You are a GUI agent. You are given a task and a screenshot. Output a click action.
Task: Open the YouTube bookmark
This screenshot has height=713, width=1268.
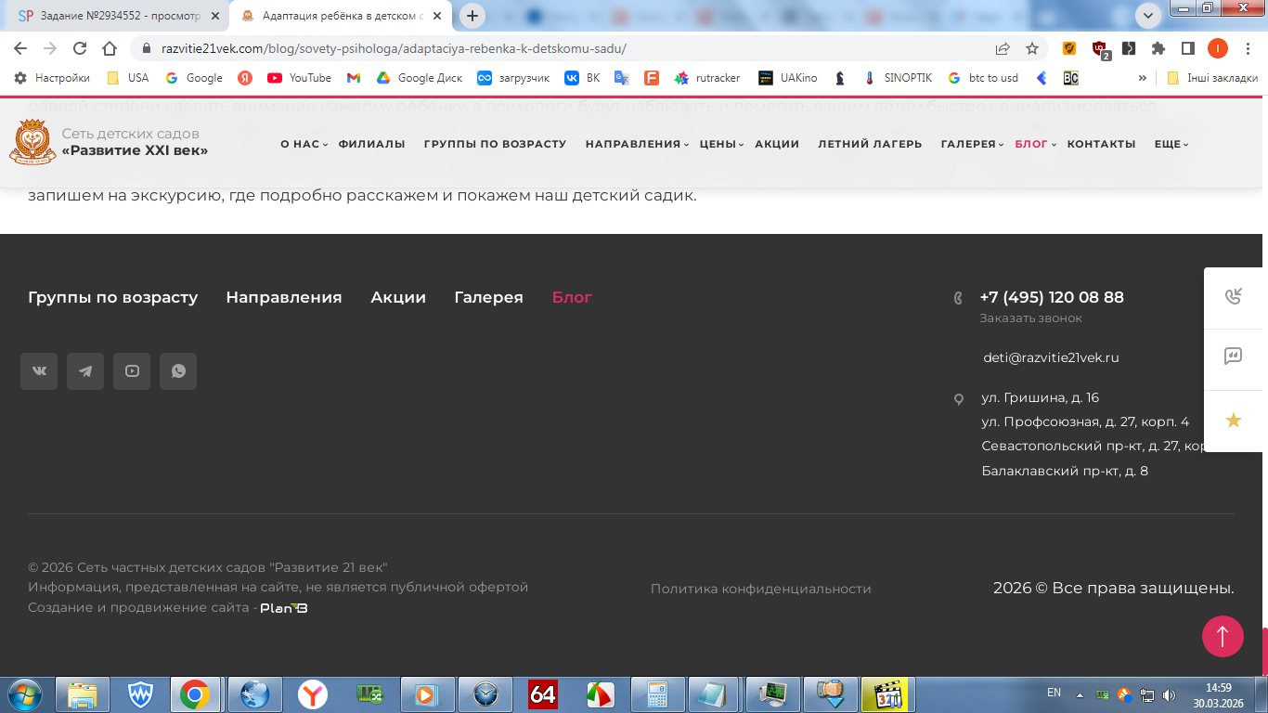299,78
